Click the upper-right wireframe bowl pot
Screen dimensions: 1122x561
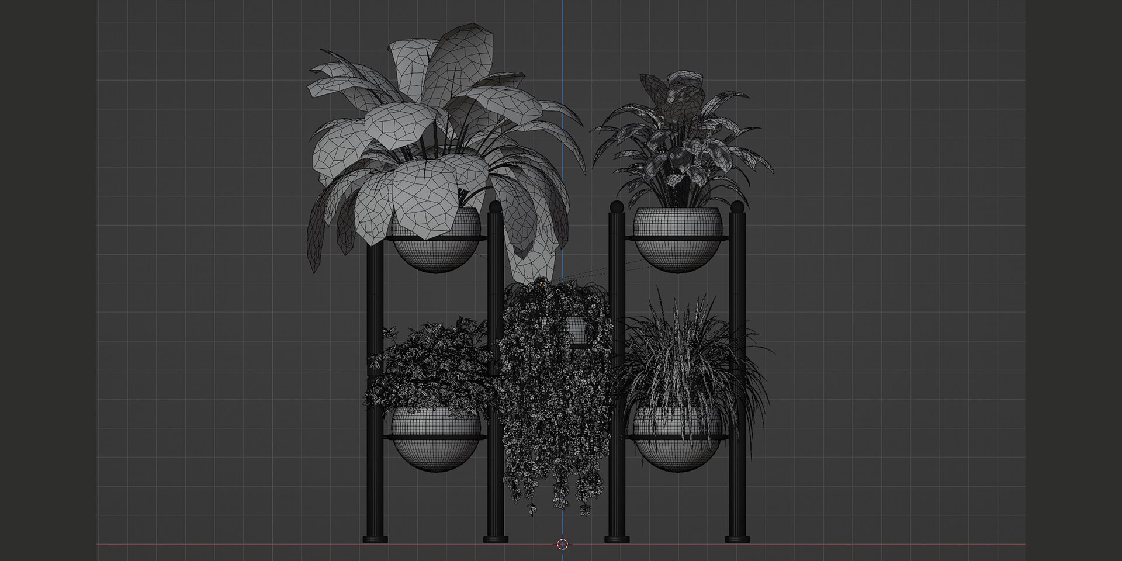point(678,241)
